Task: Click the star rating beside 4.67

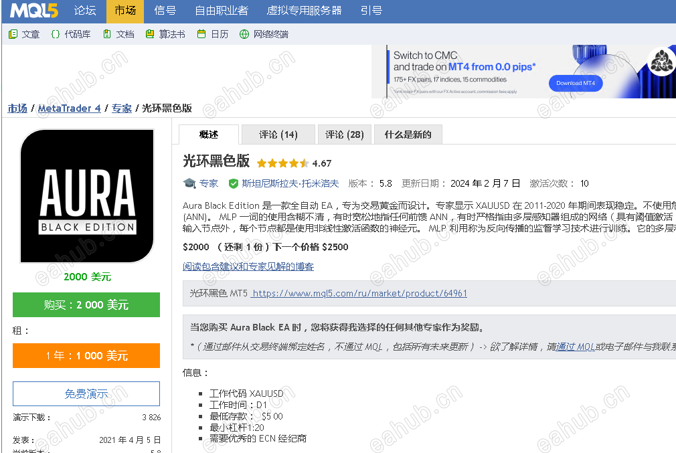Action: point(283,163)
